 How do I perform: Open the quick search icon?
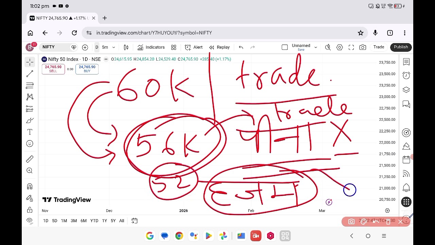click(x=328, y=47)
